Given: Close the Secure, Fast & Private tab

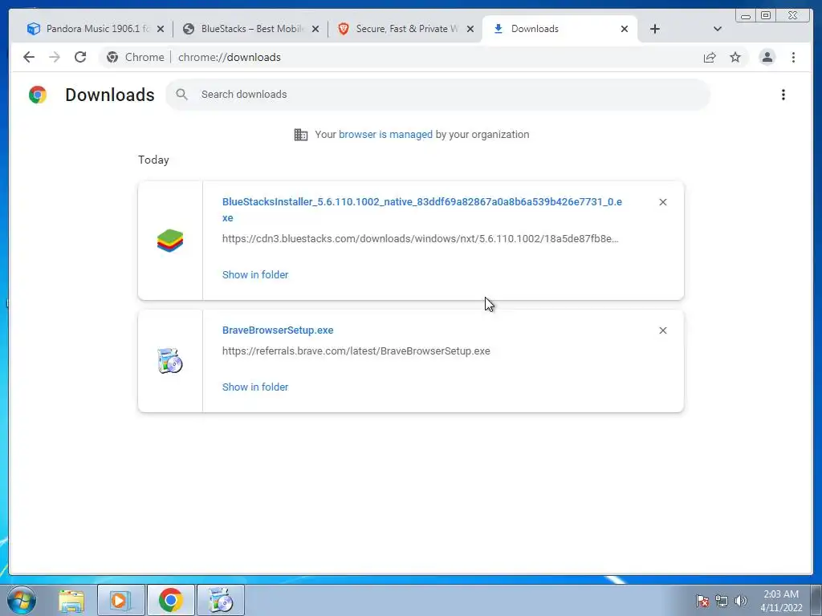Looking at the screenshot, I should point(470,30).
